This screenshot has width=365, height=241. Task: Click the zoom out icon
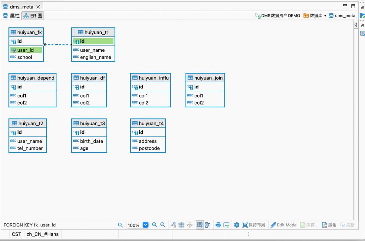click(163, 225)
